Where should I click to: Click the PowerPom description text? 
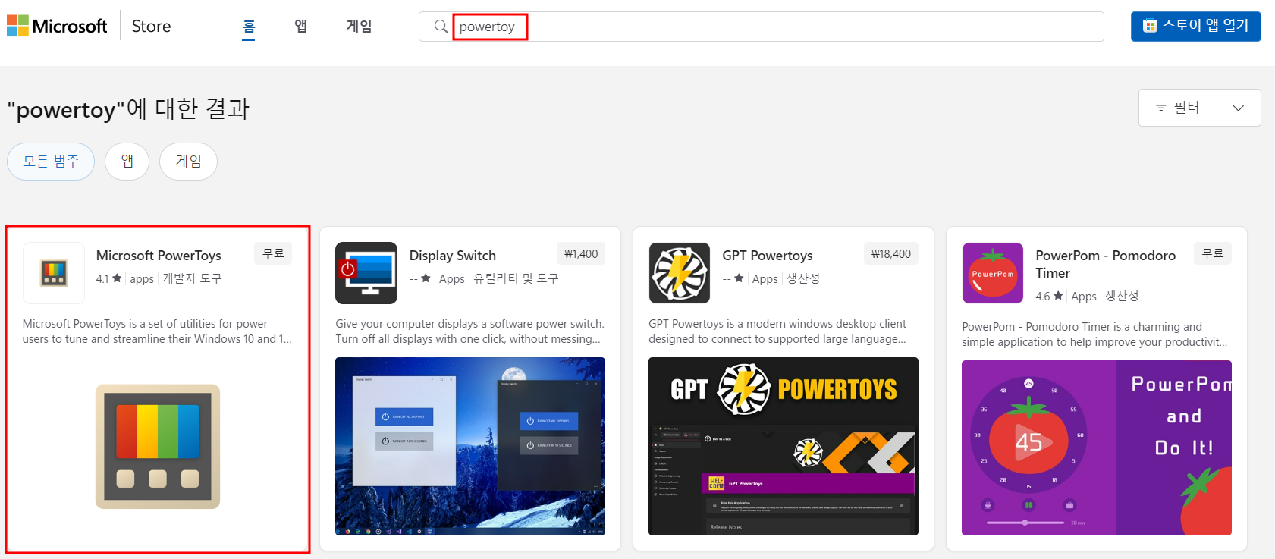(x=1094, y=334)
